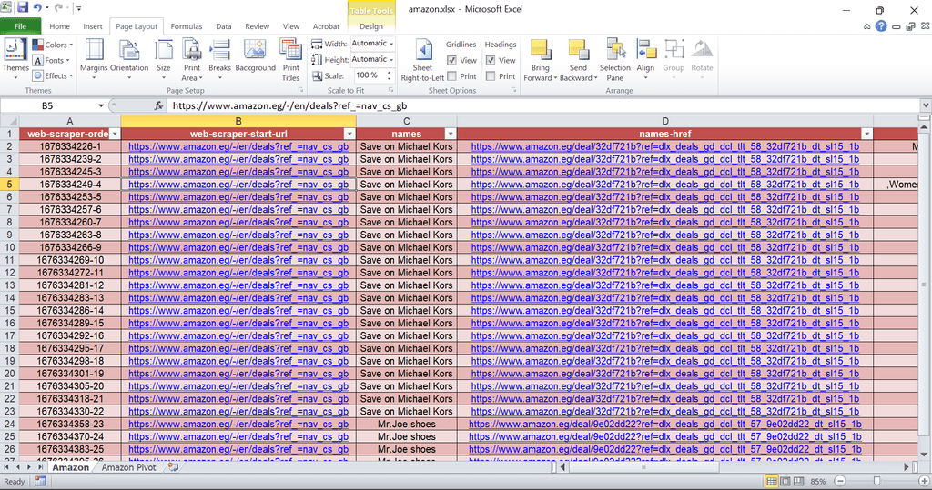
Task: Open filter for web-scraper-start-url column
Action: (349, 135)
